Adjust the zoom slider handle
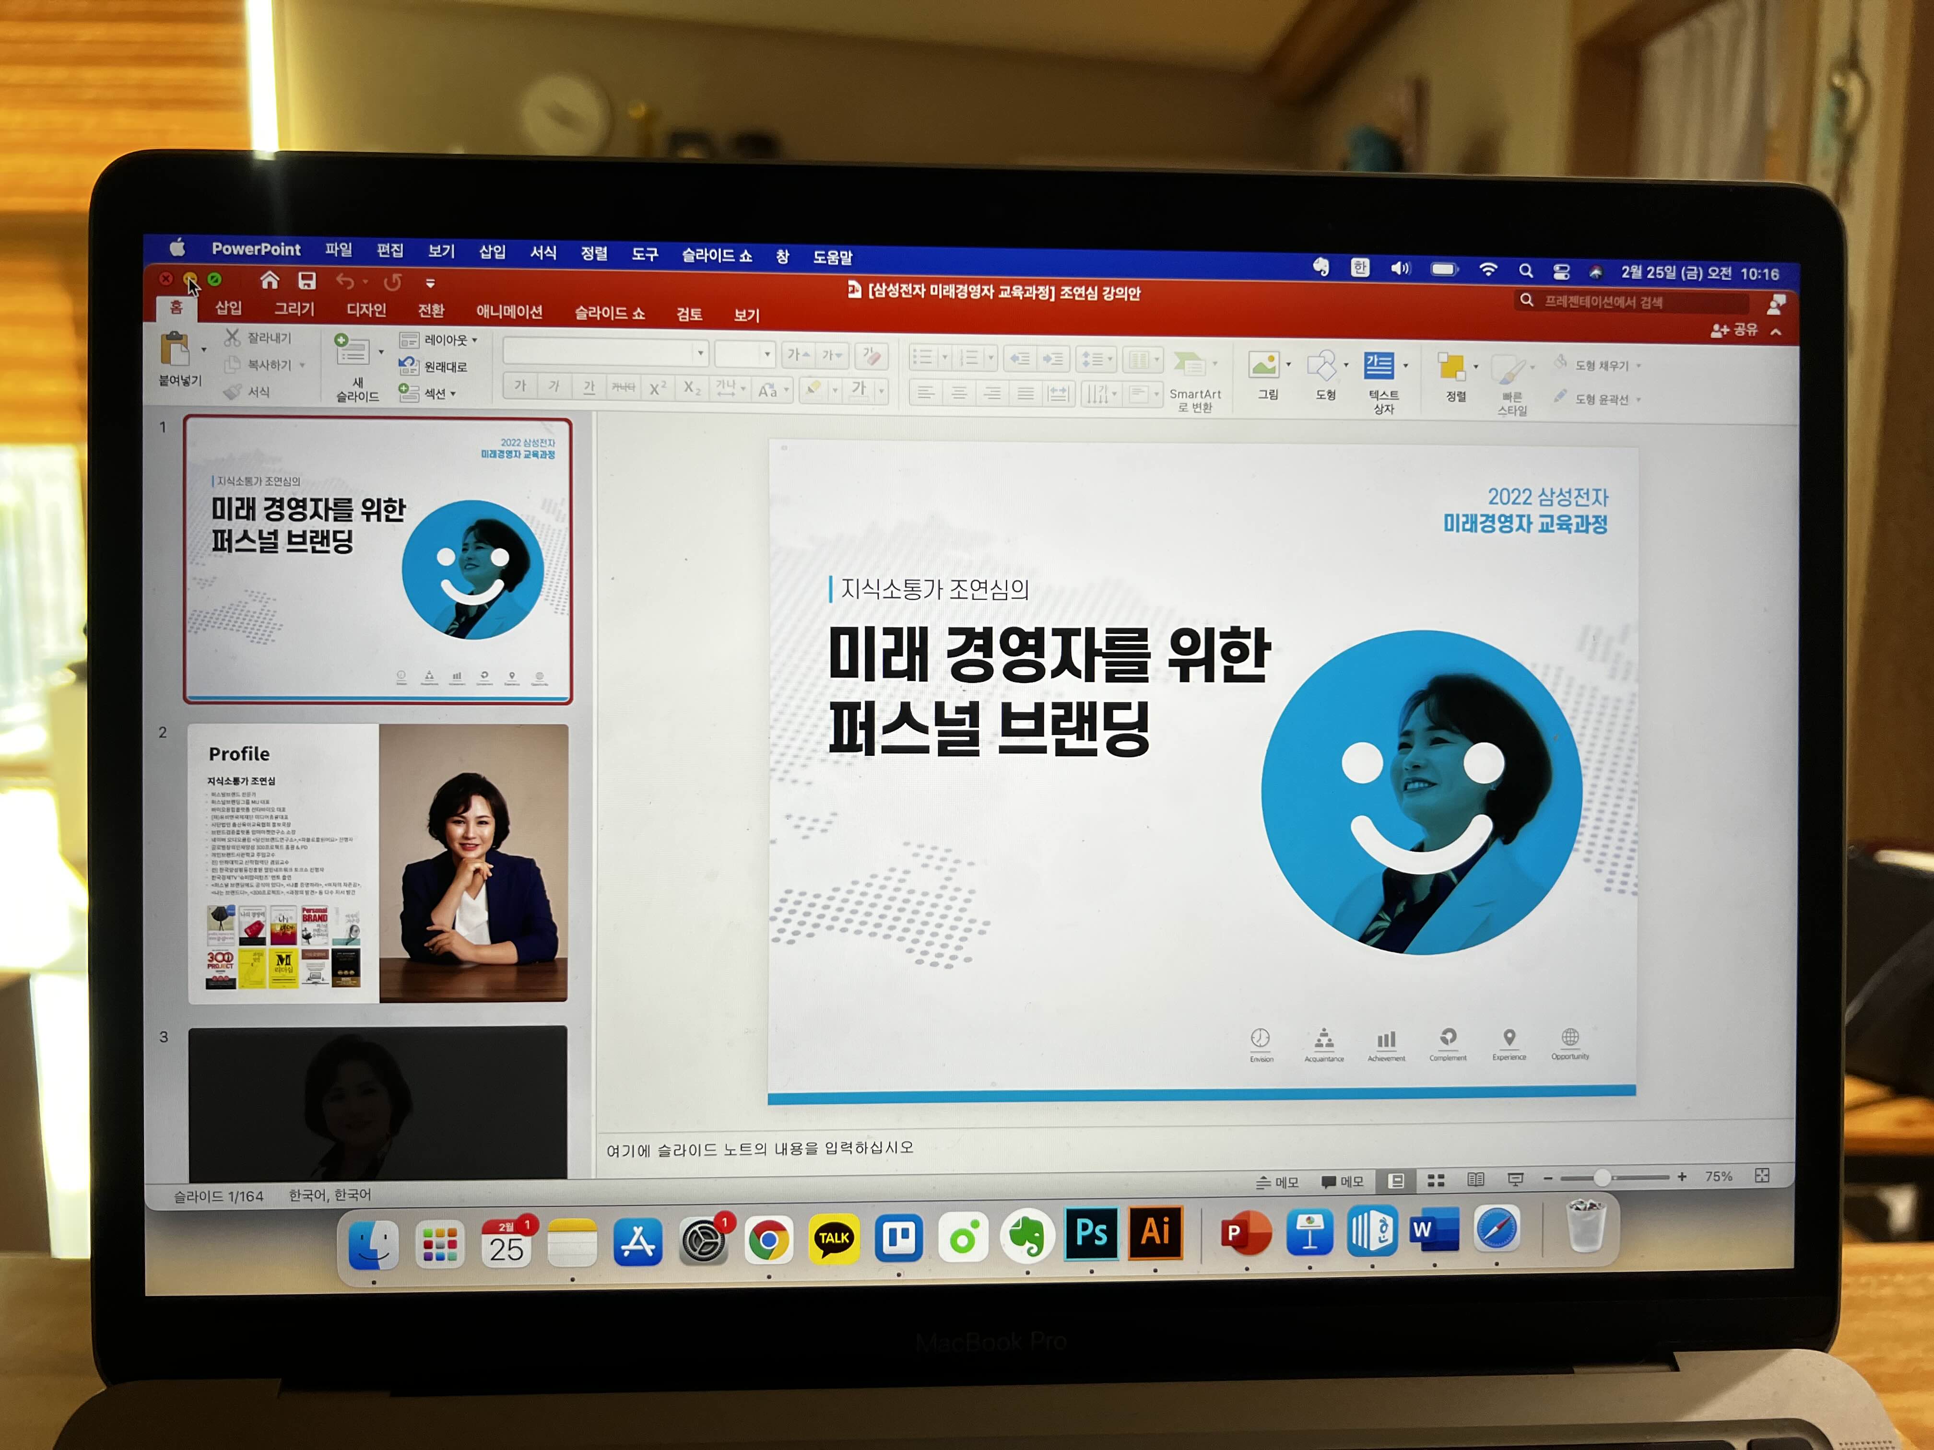1934x1450 pixels. tap(1602, 1177)
